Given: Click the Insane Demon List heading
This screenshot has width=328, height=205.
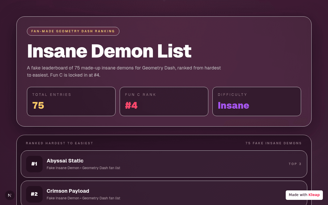Looking at the screenshot, I should 109,51.
